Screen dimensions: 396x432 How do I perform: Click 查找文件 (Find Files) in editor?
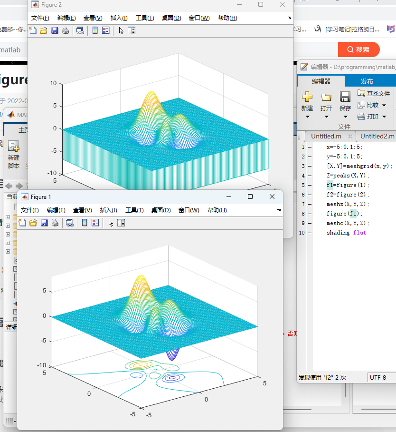coord(374,93)
